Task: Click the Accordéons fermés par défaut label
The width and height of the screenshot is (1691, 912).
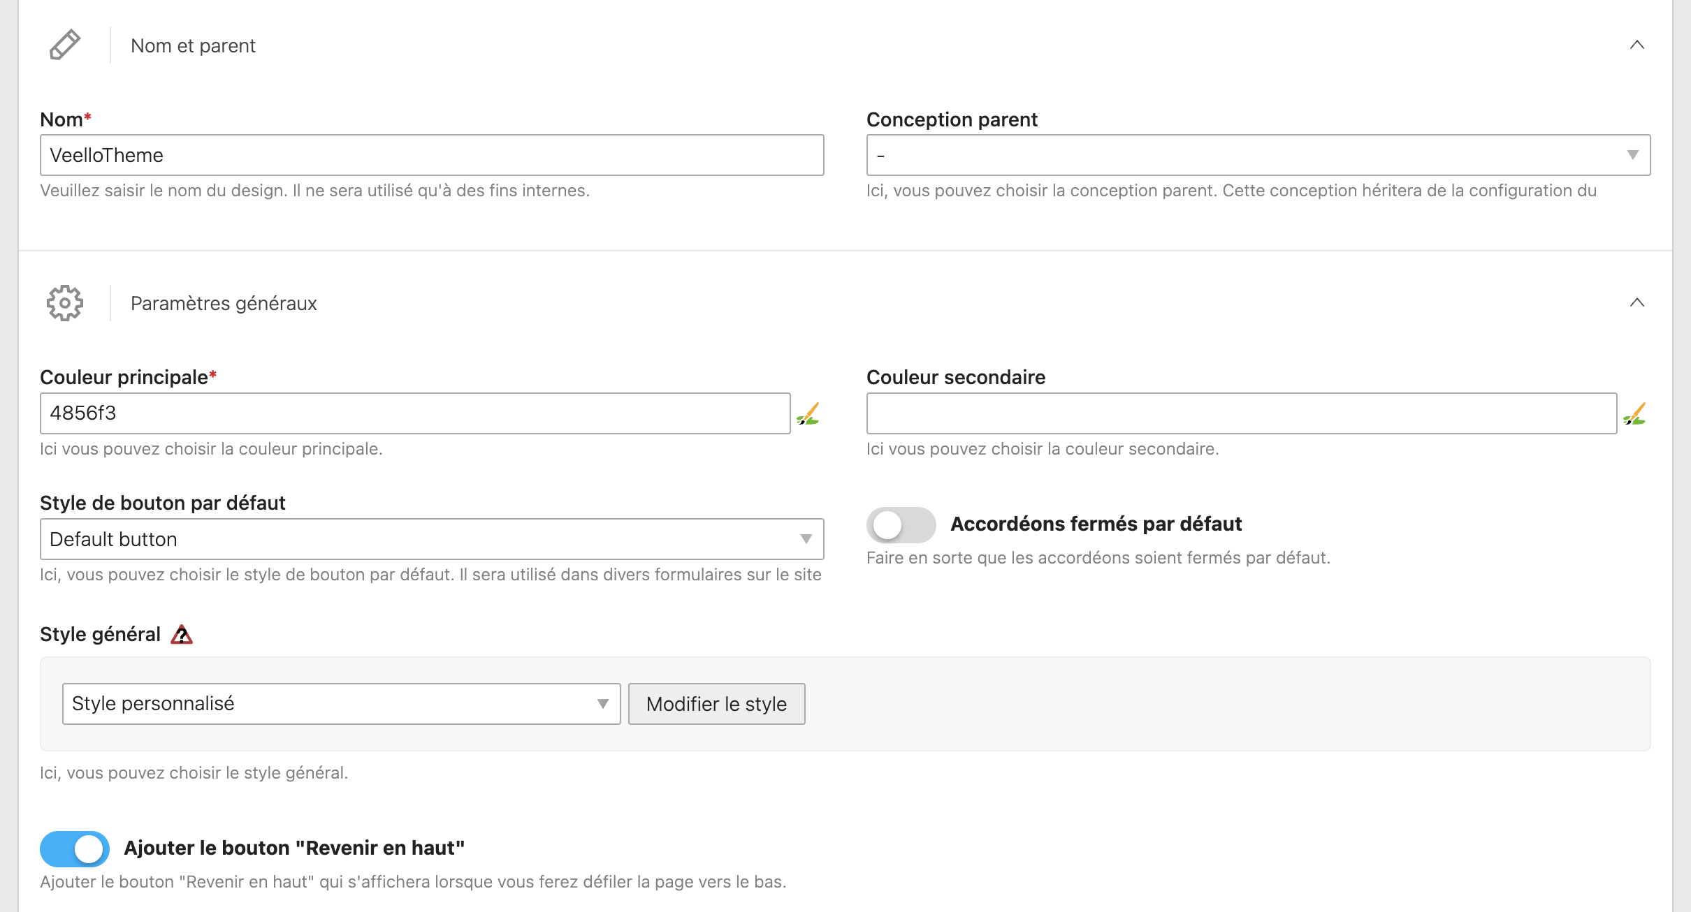Action: click(x=1096, y=524)
